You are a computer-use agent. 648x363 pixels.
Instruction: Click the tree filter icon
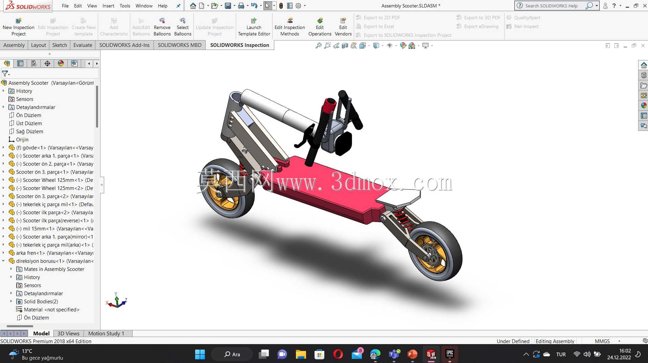click(5, 73)
